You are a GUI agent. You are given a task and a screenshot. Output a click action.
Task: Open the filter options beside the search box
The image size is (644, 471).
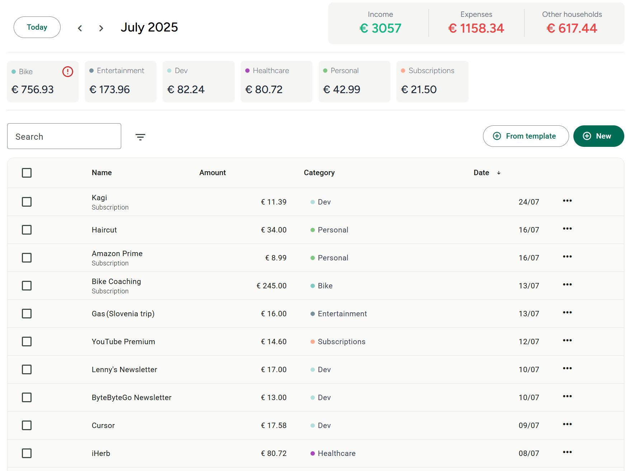pos(140,136)
